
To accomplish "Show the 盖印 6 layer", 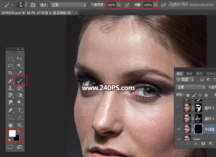I will click(178, 108).
